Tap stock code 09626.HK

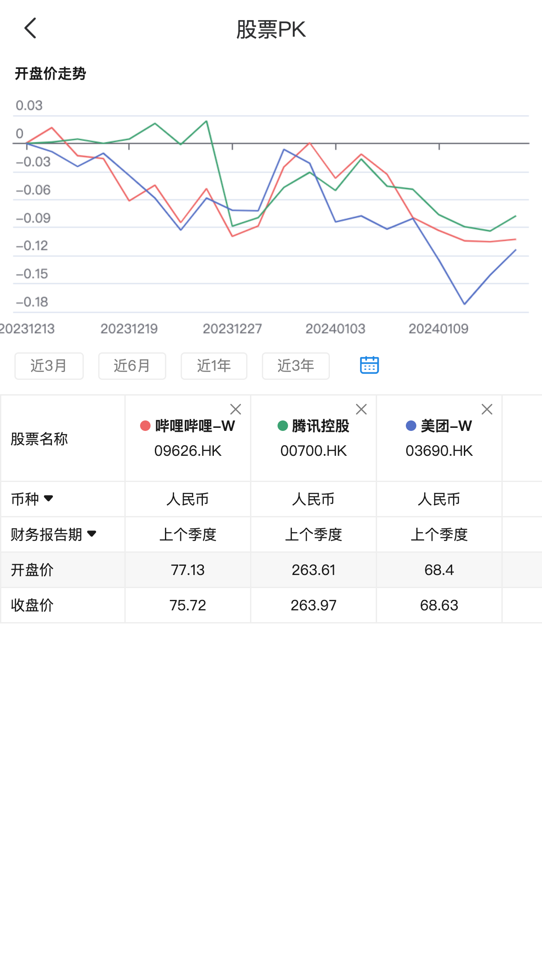coord(188,451)
